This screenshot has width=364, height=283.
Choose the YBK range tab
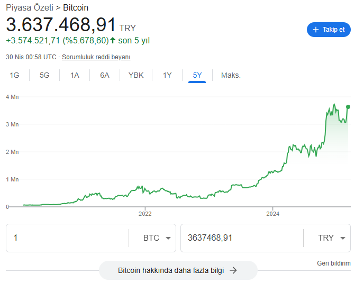136,75
